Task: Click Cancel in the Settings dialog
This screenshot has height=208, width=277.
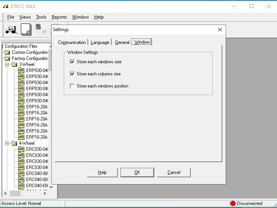Action: [174, 172]
